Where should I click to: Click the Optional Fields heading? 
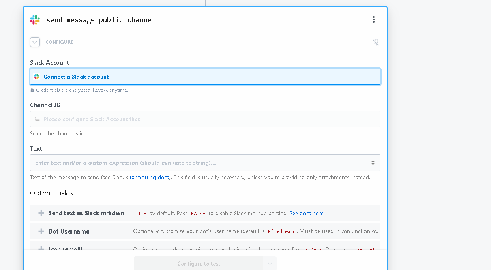51,193
